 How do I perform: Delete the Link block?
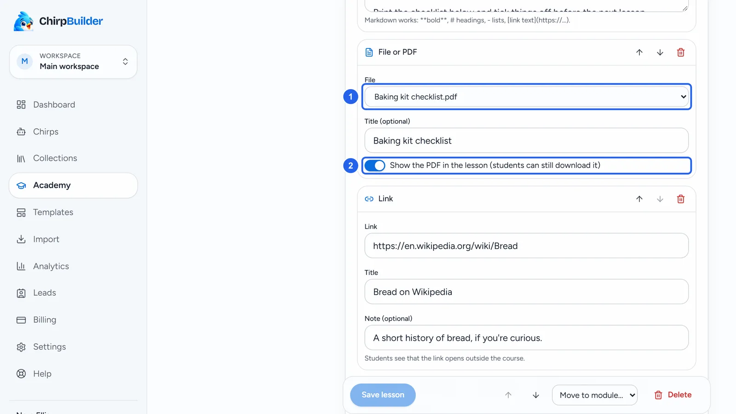681,199
